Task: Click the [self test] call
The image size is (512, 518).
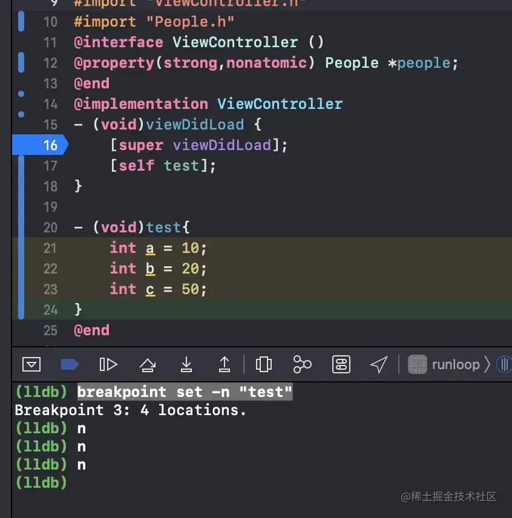Action: 163,166
